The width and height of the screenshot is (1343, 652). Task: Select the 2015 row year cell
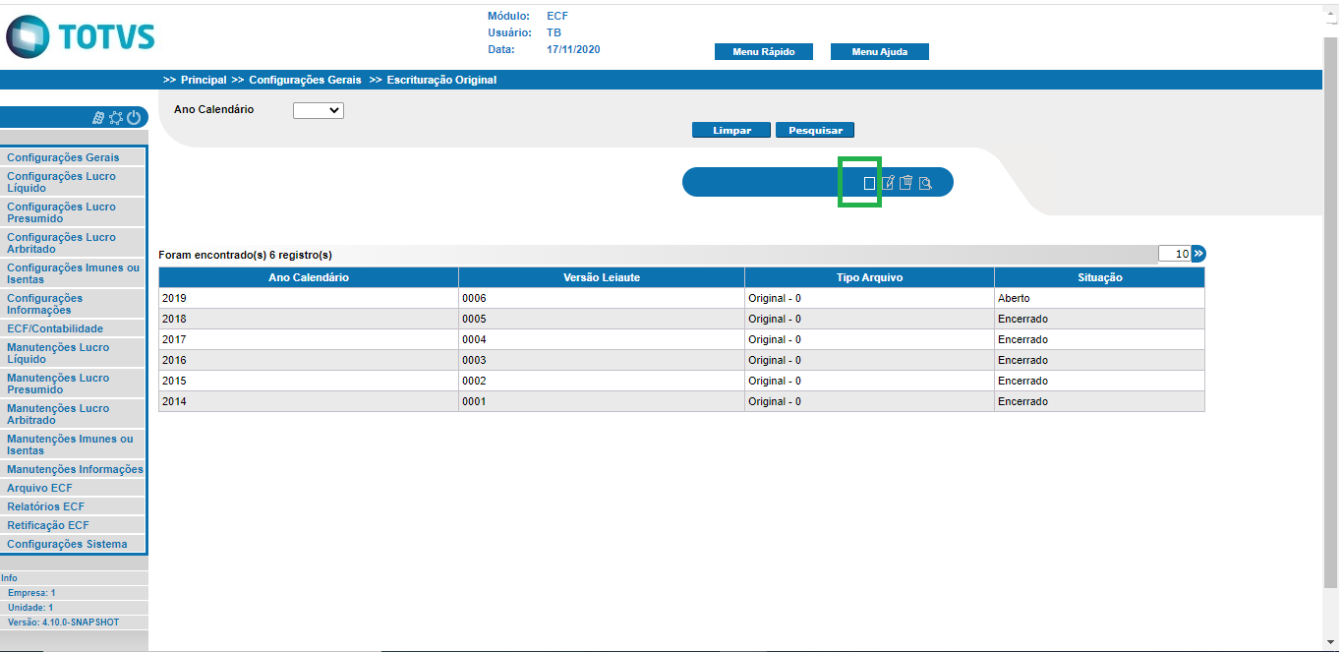(309, 381)
